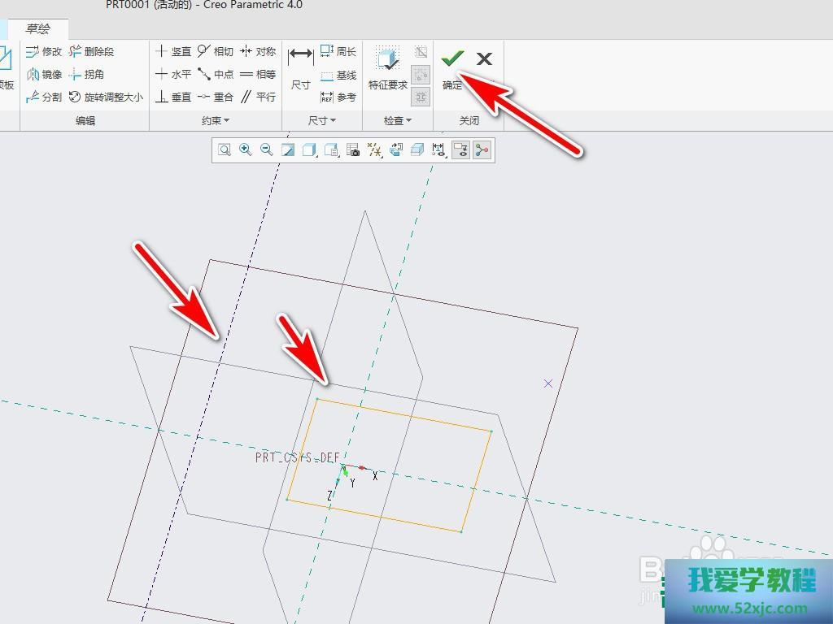Select the 旋转调整大小 tool
This screenshot has width=833, height=624.
coord(106,97)
